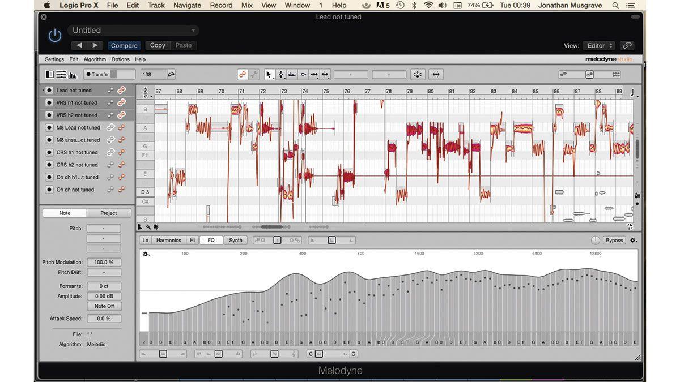
Task: Click the Formants 0 ct field
Action: click(104, 286)
